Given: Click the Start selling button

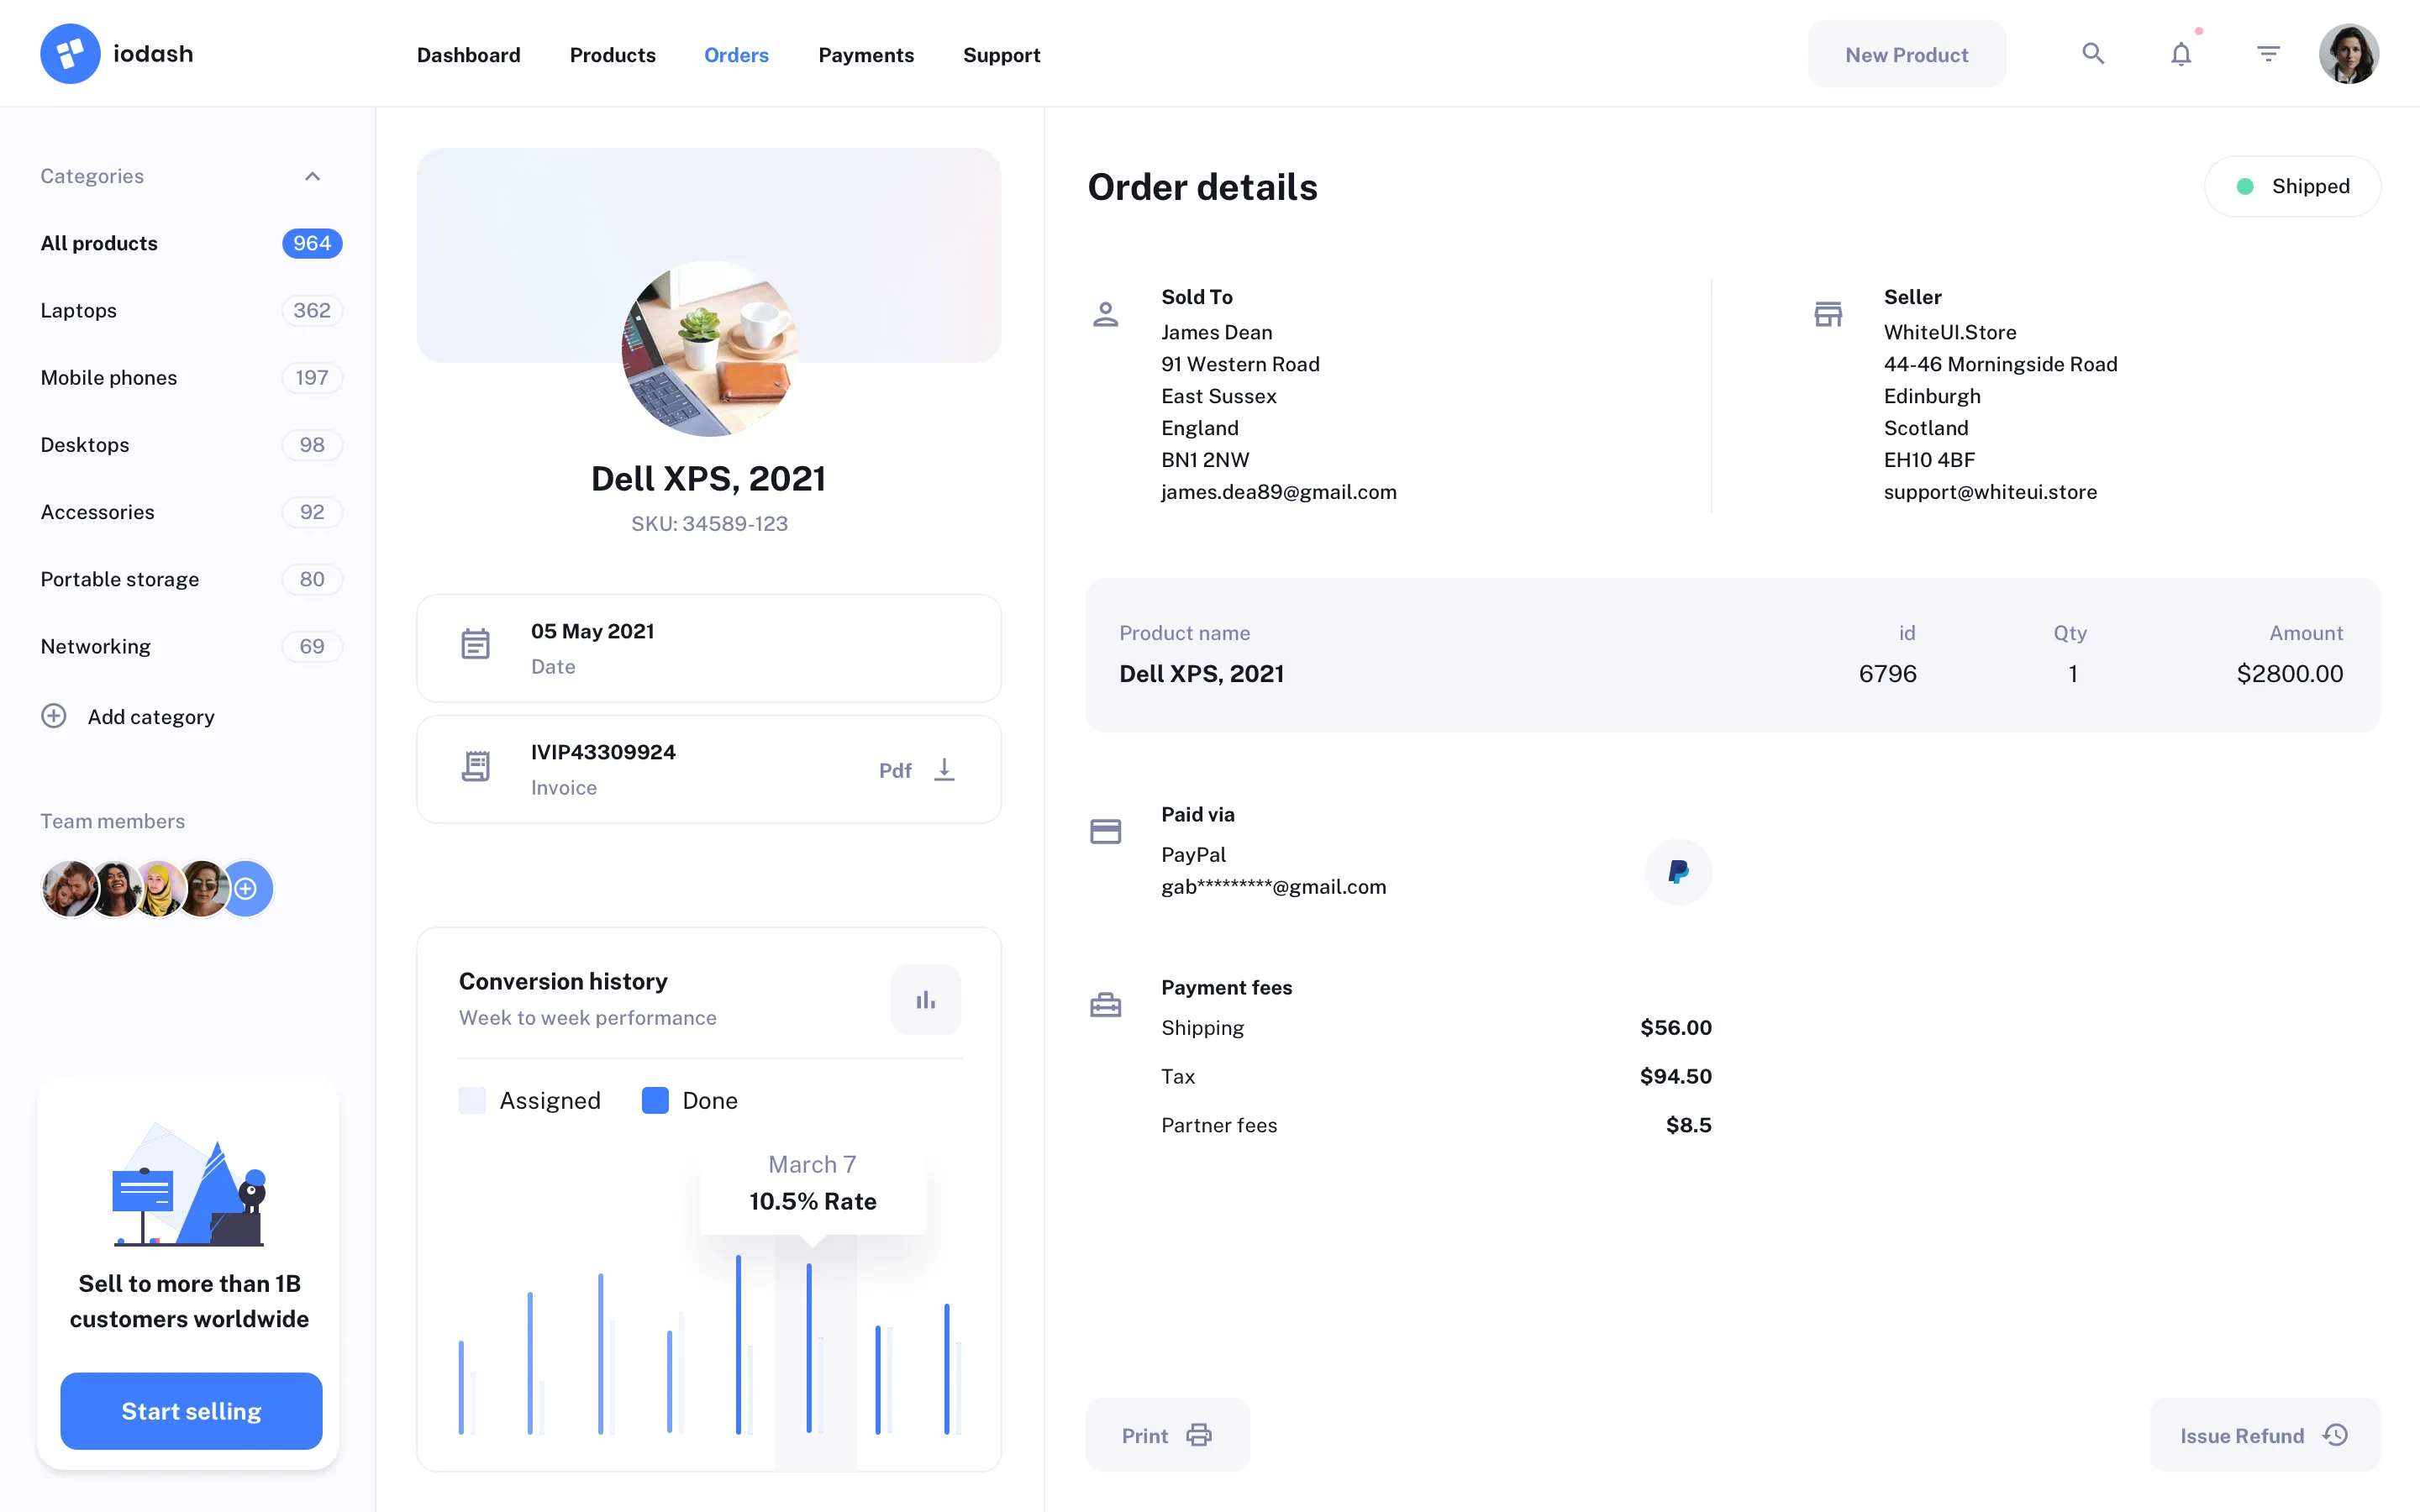Looking at the screenshot, I should click(190, 1411).
